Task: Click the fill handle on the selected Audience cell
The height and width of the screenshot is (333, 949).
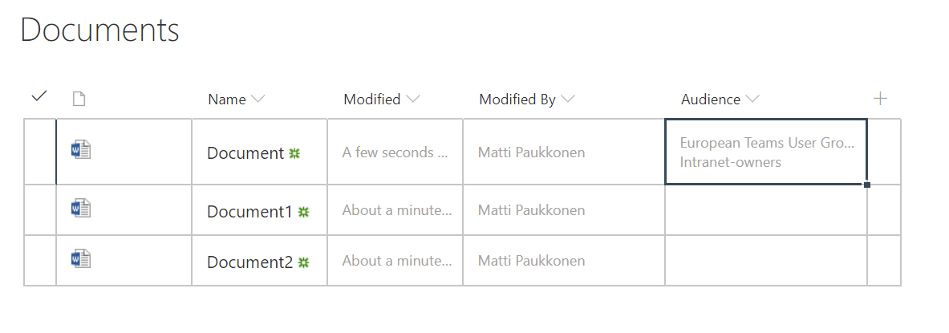Action: (867, 185)
